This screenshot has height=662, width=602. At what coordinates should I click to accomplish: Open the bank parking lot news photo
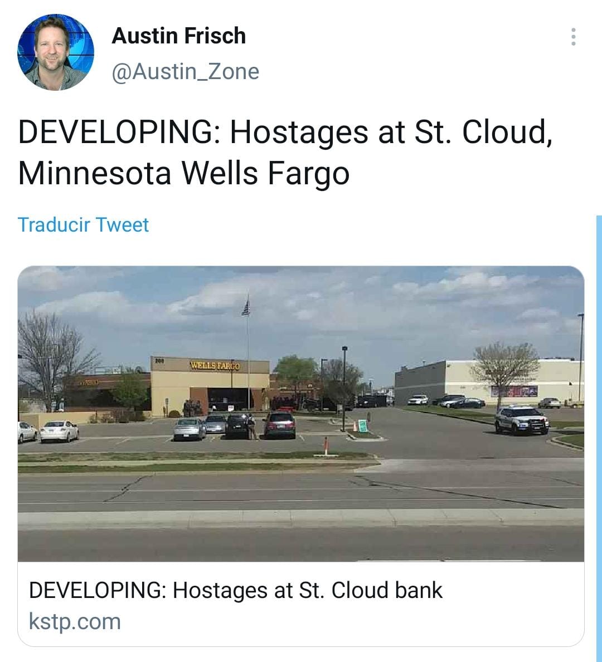click(x=301, y=414)
